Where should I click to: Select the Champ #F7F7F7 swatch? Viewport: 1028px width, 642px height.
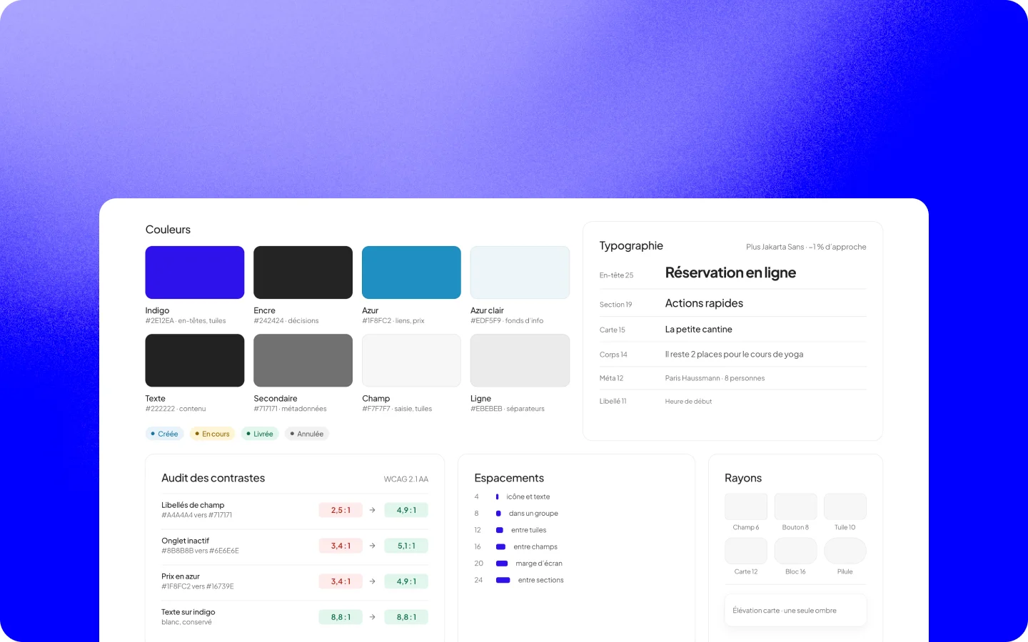point(411,360)
